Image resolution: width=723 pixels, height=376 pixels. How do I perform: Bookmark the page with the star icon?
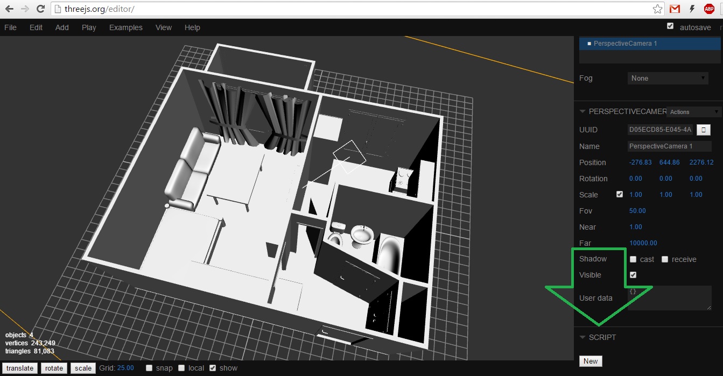click(657, 9)
